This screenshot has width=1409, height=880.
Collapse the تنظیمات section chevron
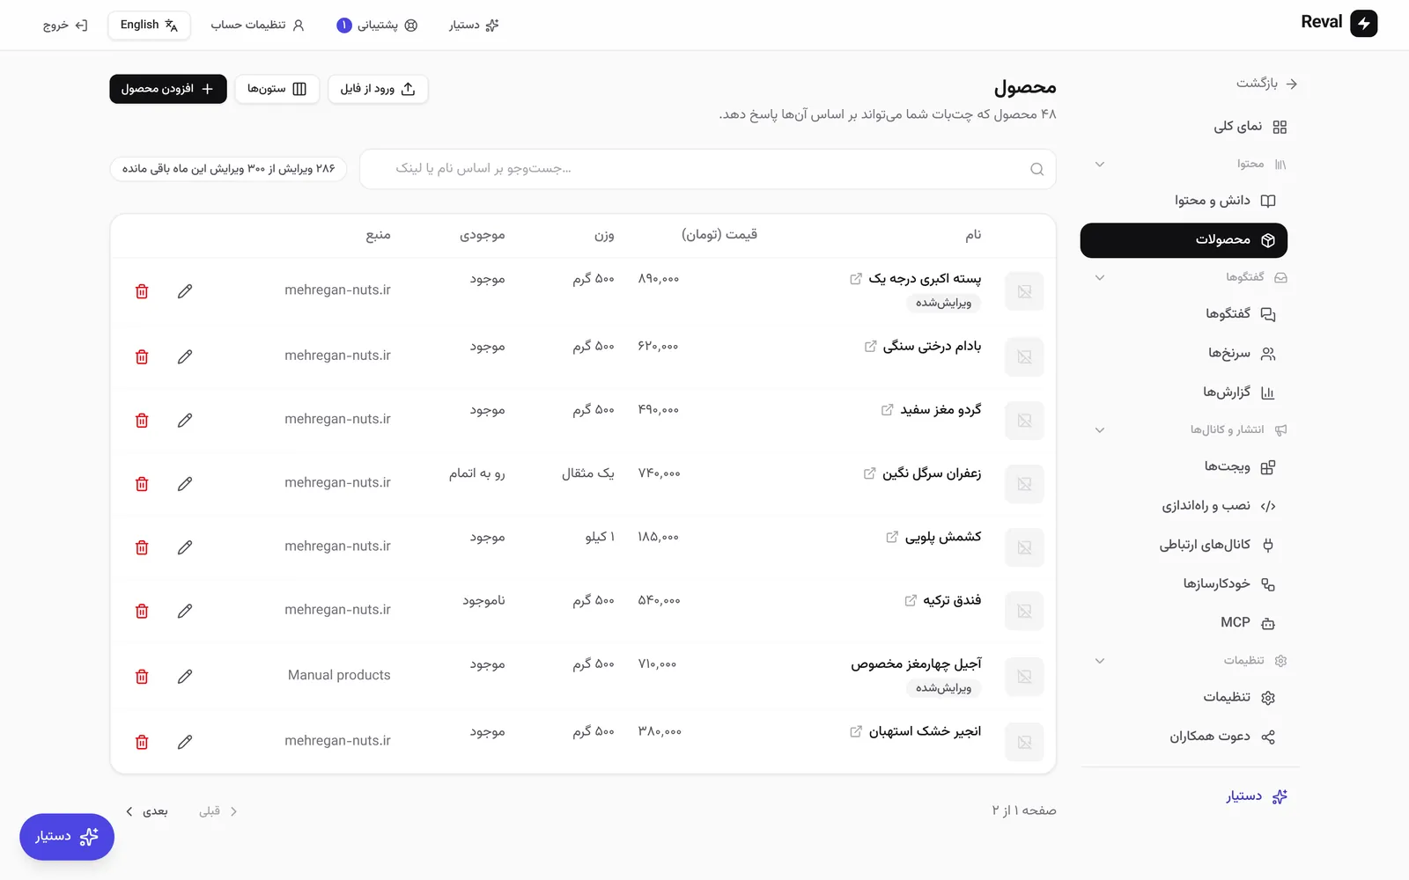[1100, 661]
